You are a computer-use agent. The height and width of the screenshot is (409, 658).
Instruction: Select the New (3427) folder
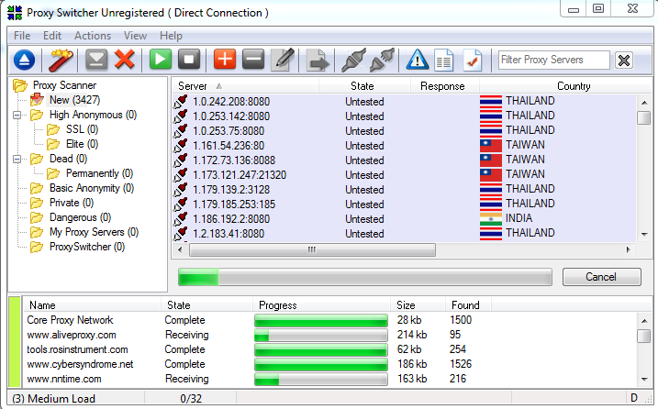[x=74, y=100]
